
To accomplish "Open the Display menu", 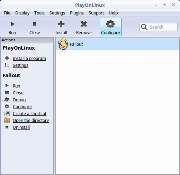I will pos(22,13).
